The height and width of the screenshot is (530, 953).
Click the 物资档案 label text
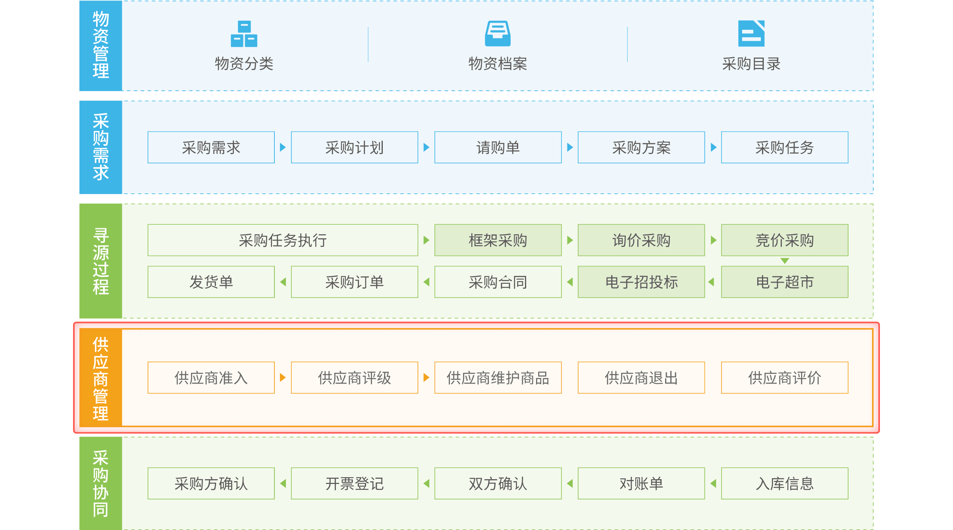[498, 64]
